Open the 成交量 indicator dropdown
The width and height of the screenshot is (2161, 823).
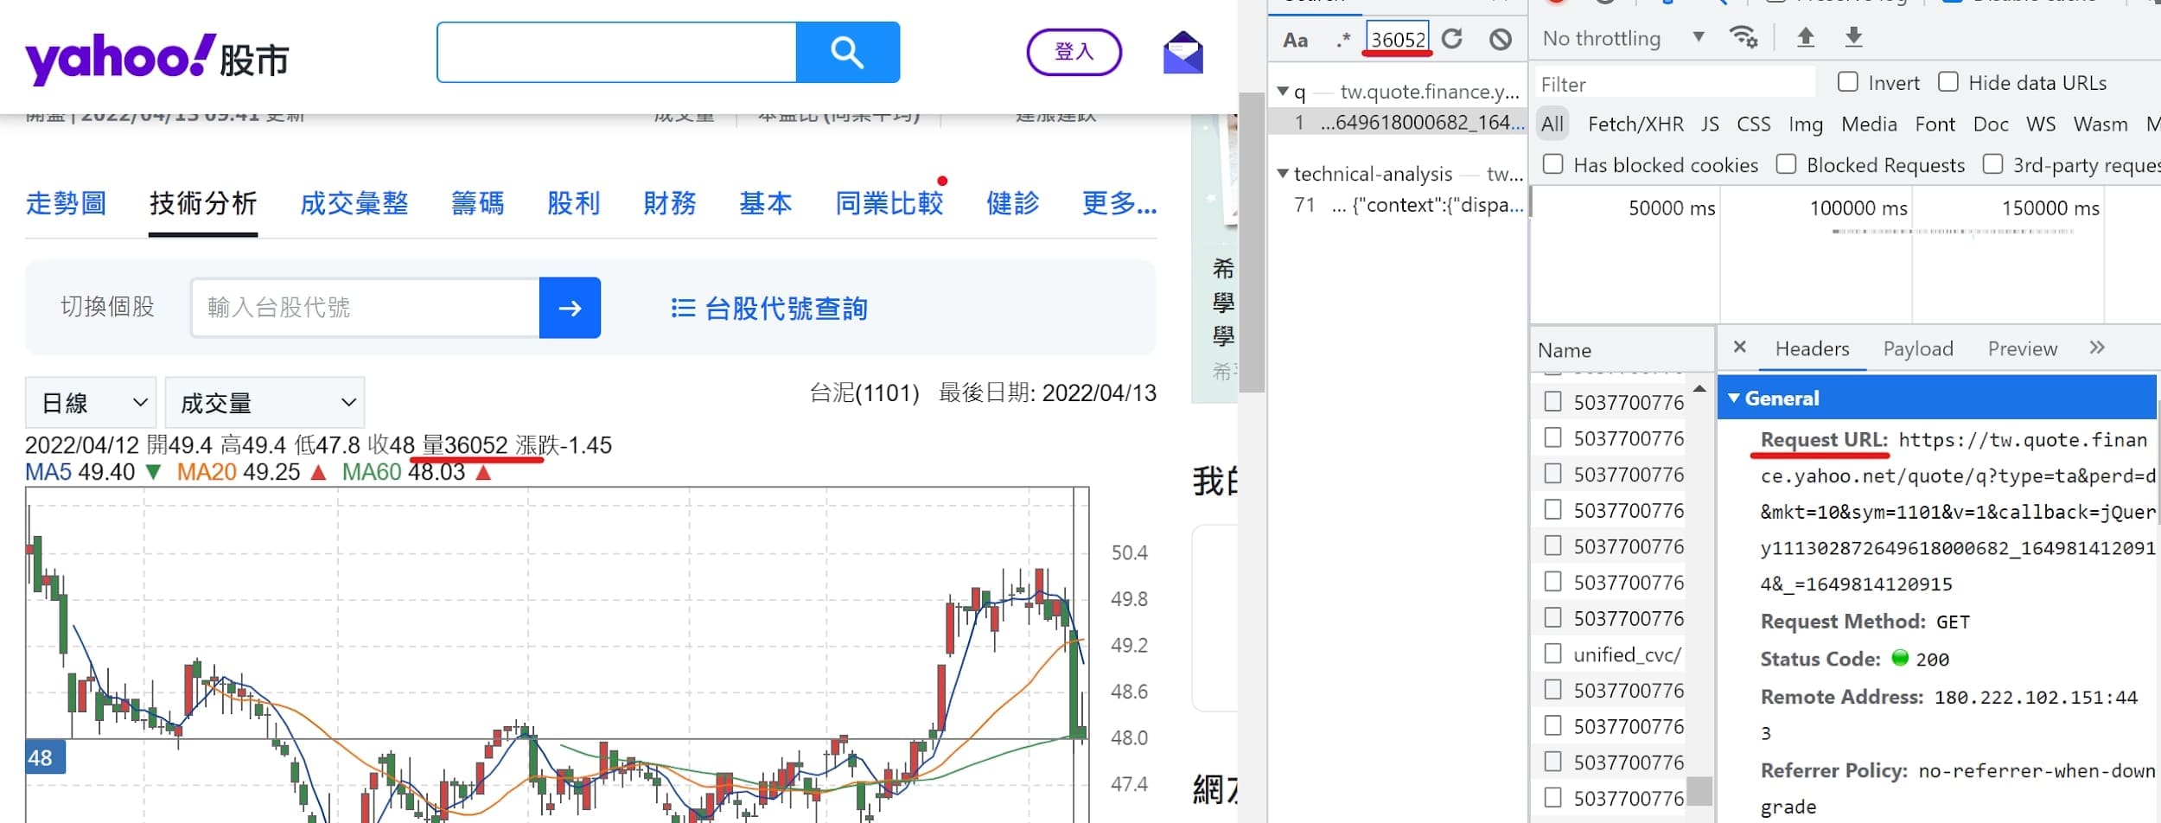click(x=265, y=403)
